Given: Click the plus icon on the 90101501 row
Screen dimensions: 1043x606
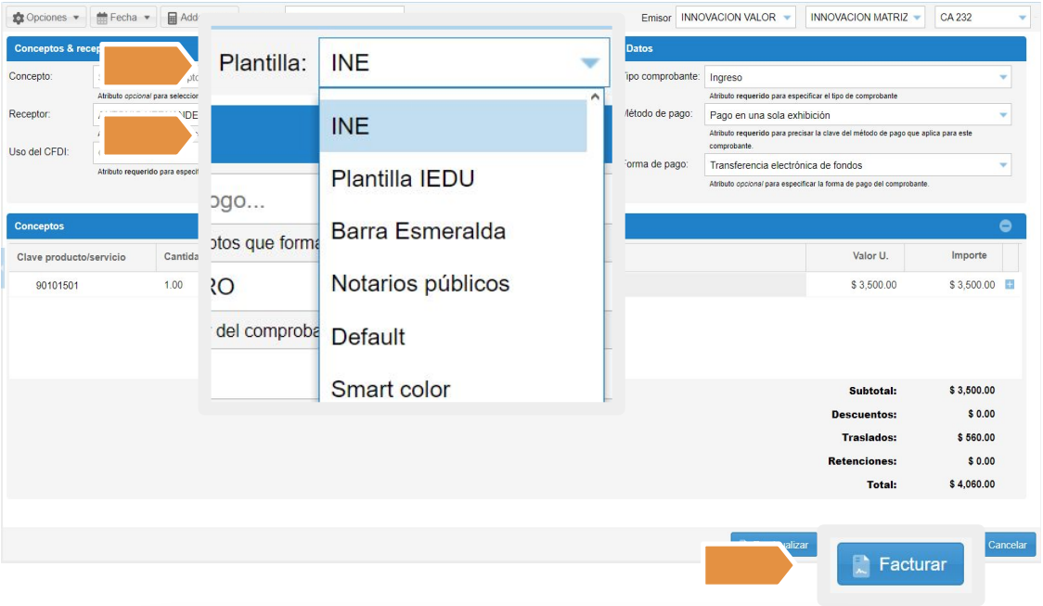Looking at the screenshot, I should point(1010,285).
